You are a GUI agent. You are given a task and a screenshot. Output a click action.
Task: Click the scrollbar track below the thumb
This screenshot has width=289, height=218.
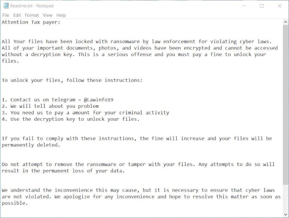click(285, 199)
